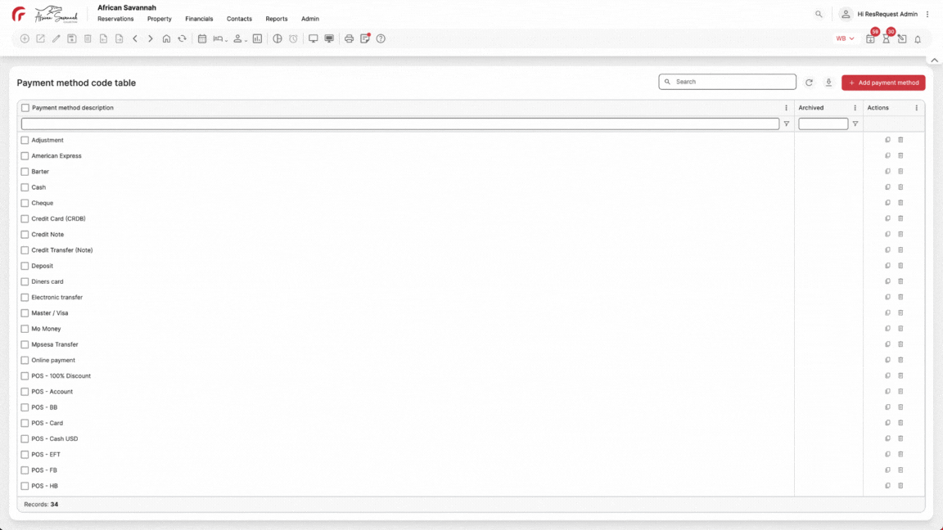Check the Adjustment row checkbox
The image size is (943, 530).
click(x=25, y=140)
